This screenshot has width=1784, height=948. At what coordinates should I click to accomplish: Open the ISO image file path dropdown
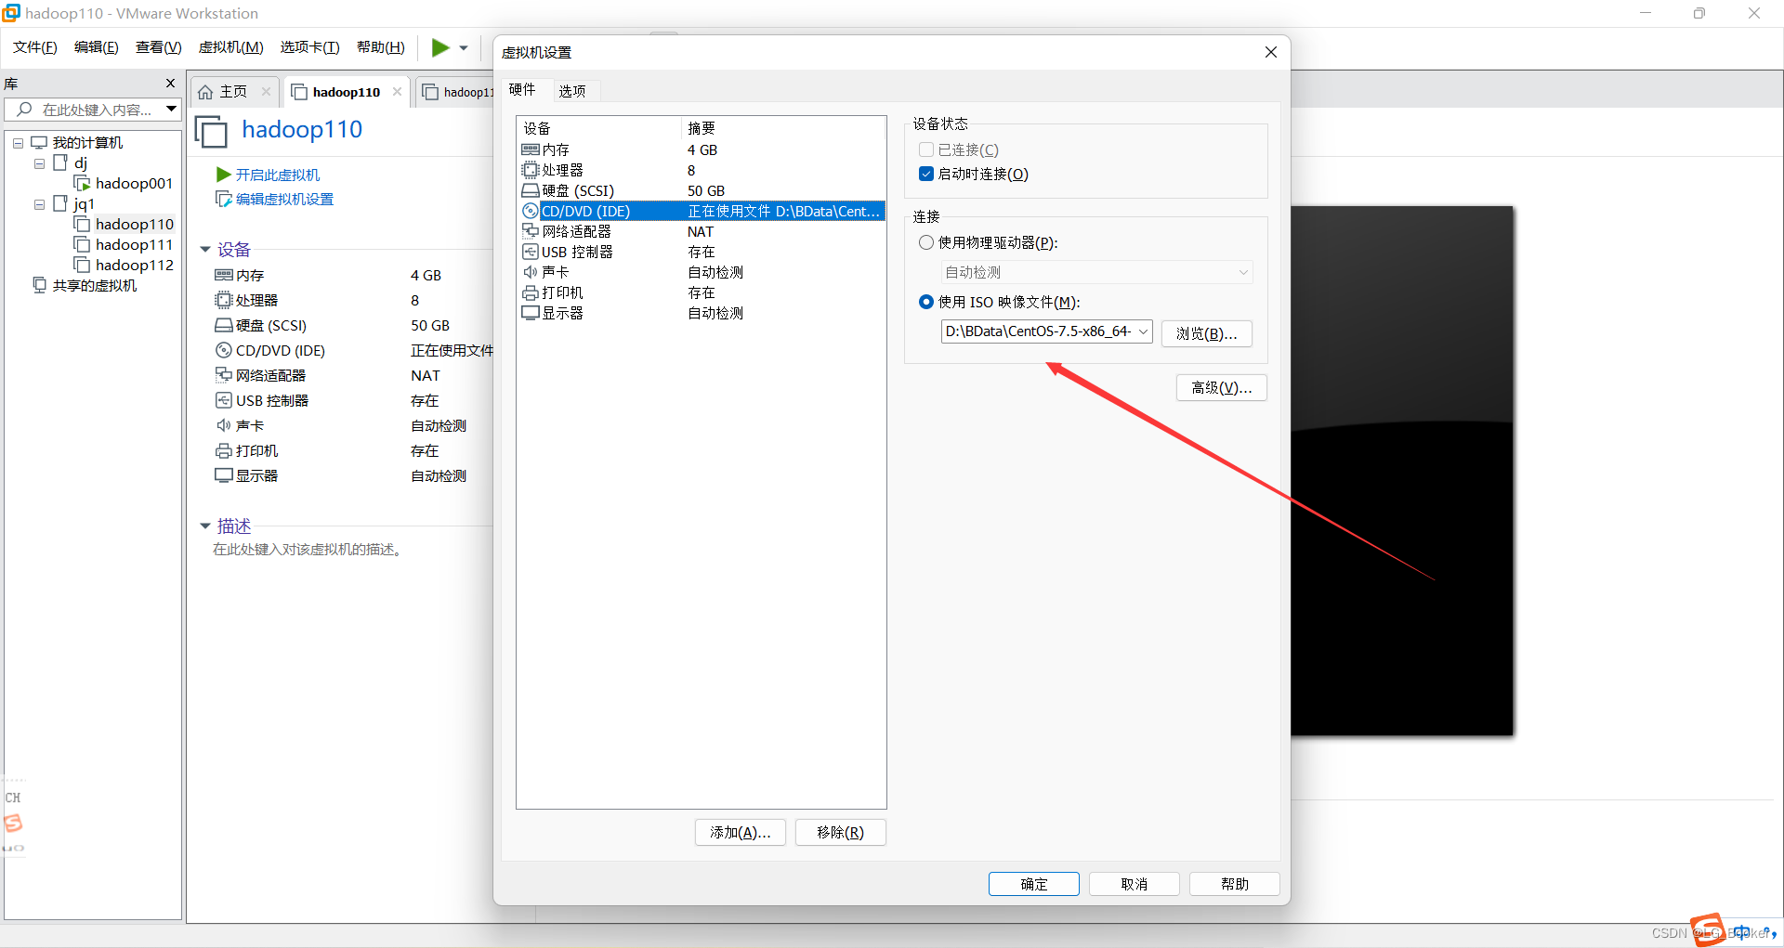1144,331
